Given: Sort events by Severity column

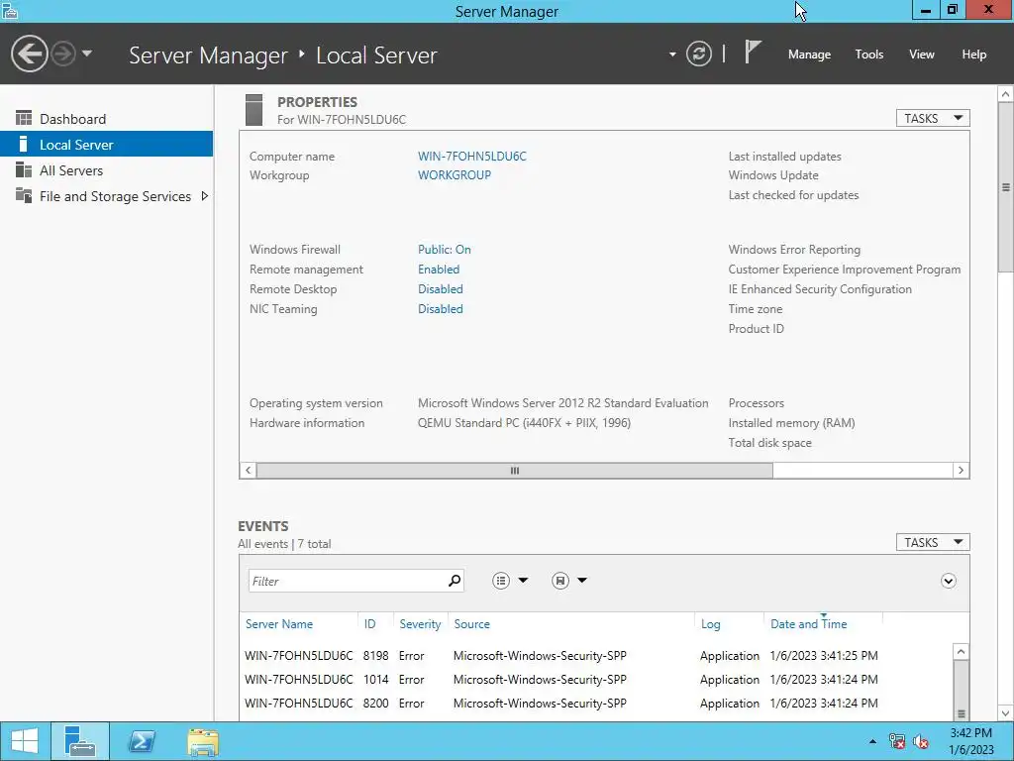Looking at the screenshot, I should click(420, 624).
